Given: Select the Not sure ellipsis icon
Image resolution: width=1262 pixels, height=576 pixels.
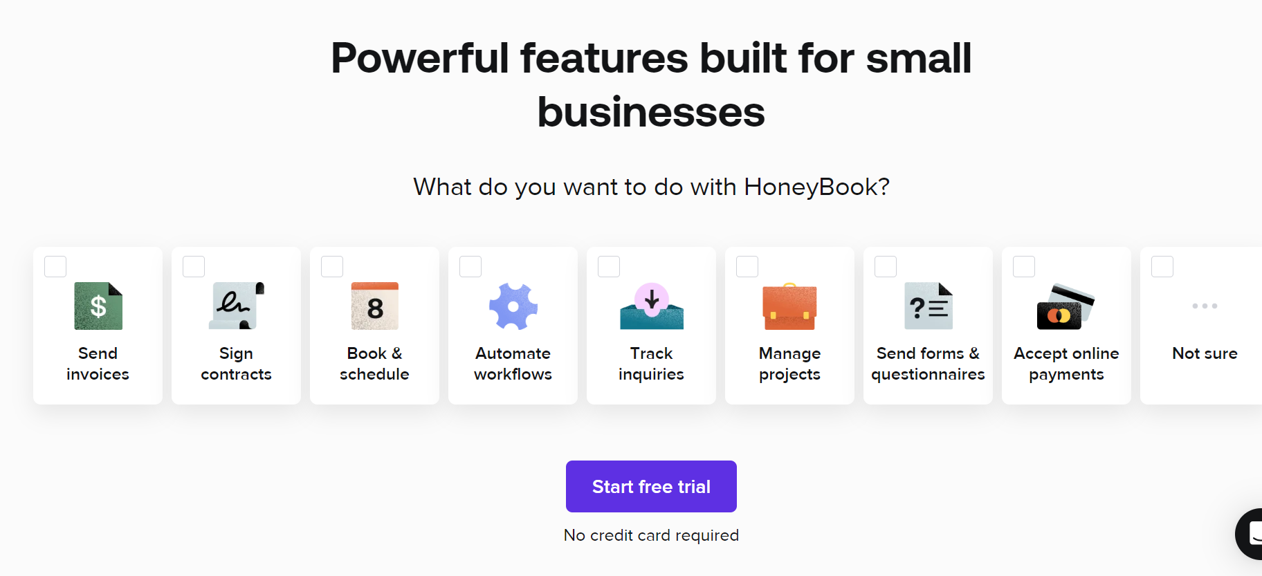Looking at the screenshot, I should (1204, 306).
